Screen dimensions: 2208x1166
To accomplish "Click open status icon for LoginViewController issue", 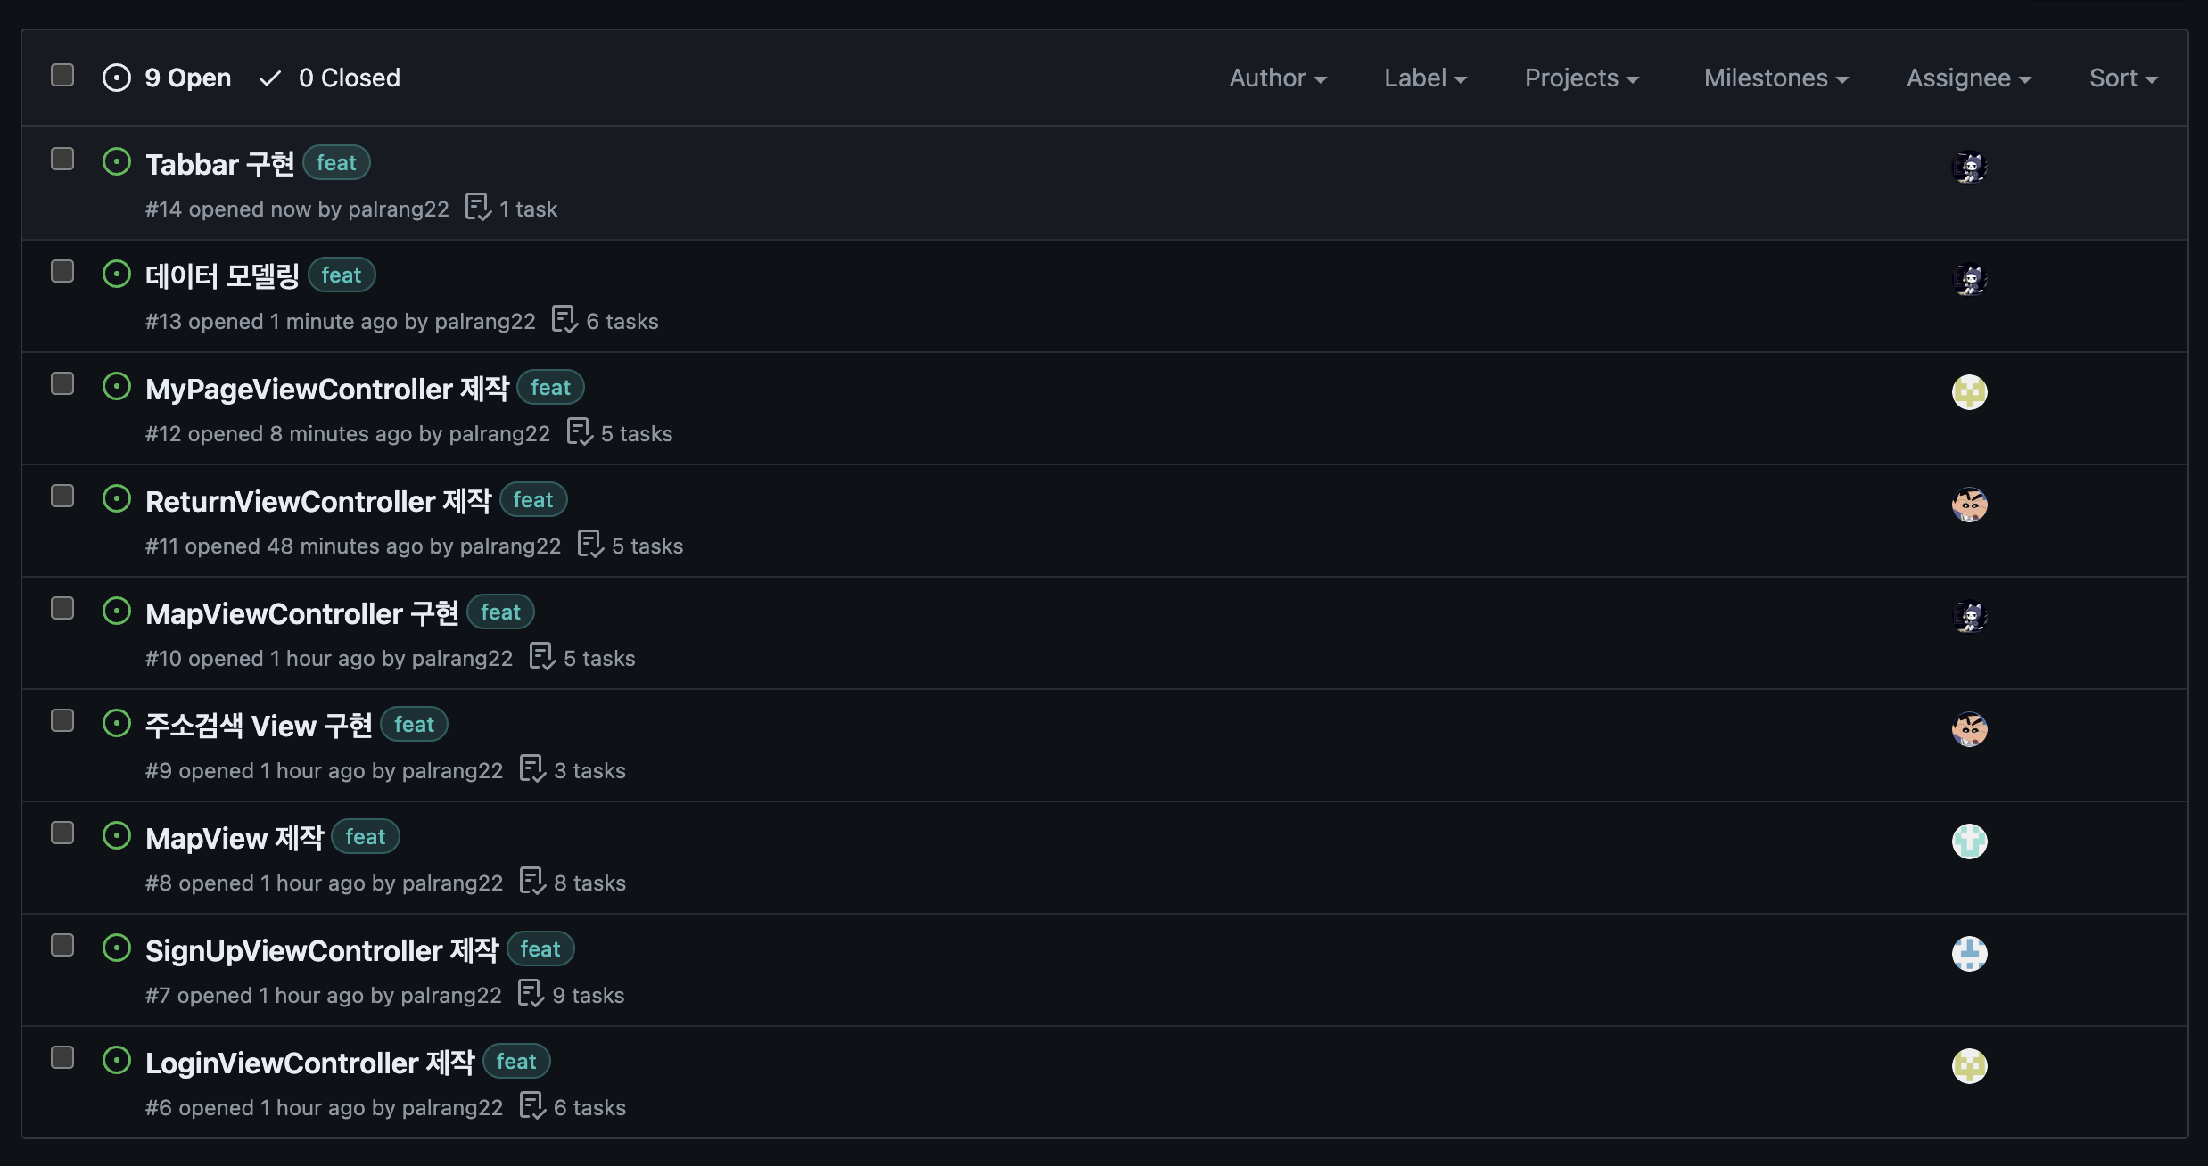I will [x=117, y=1061].
